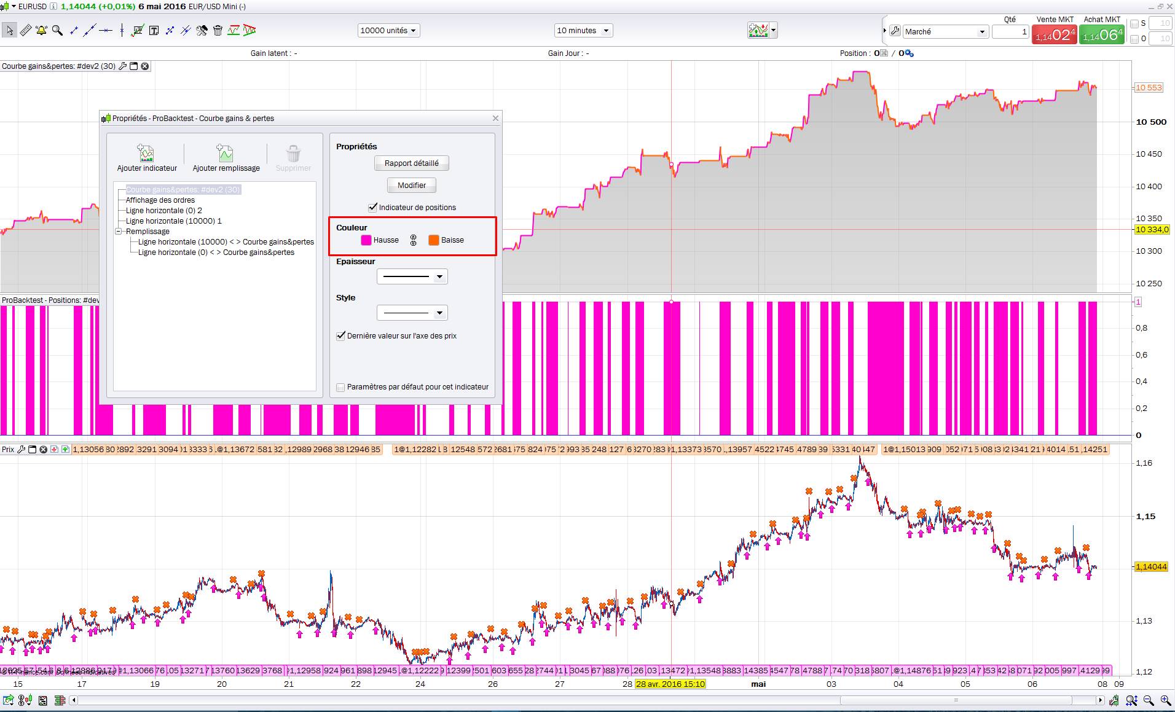
Task: Click the orange Baisse color swatch
Action: pos(434,240)
